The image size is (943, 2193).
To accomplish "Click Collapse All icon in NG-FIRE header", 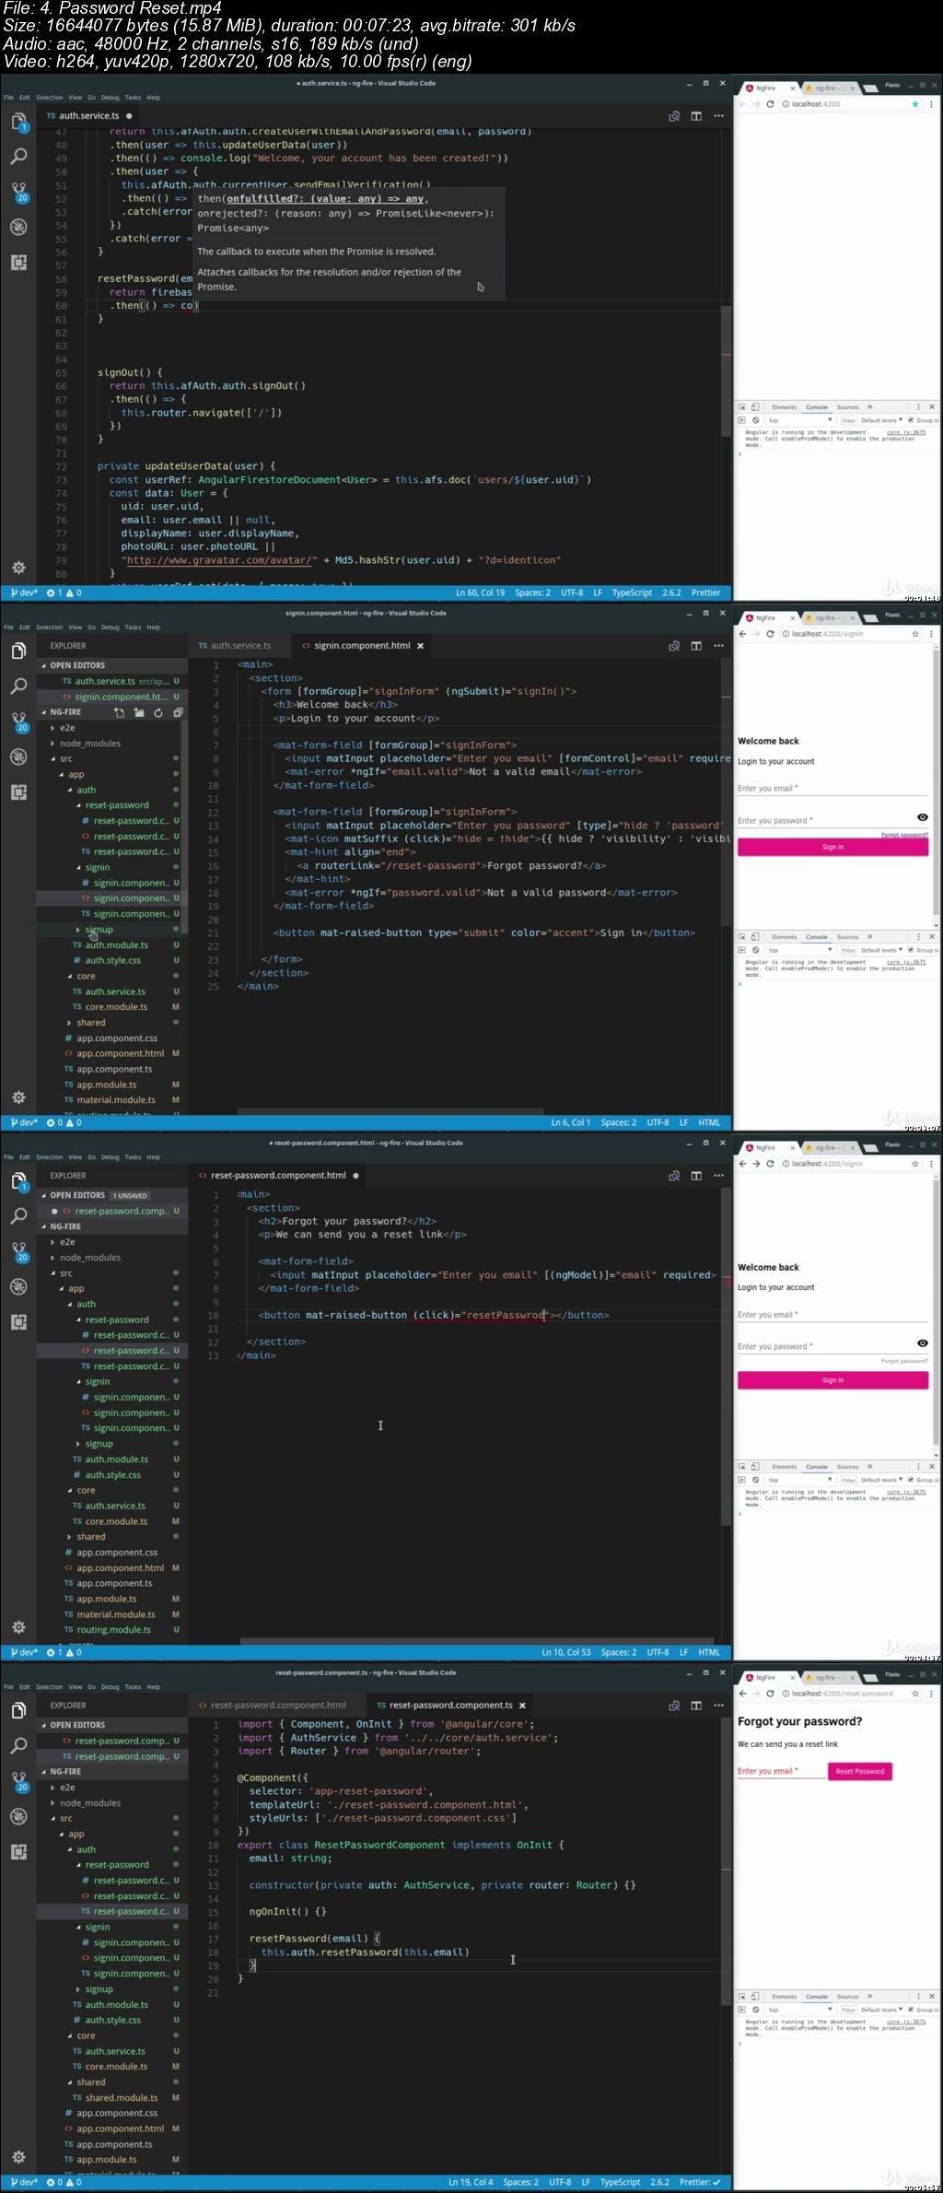I will point(178,712).
